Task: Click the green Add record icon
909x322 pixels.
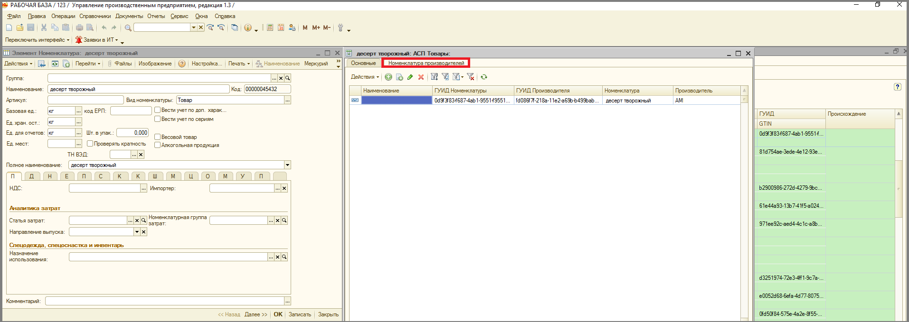Action: click(388, 77)
